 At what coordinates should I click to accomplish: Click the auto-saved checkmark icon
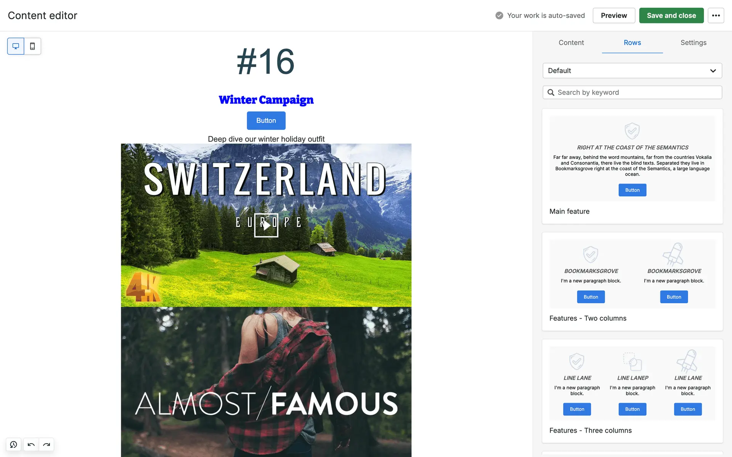[x=499, y=16]
